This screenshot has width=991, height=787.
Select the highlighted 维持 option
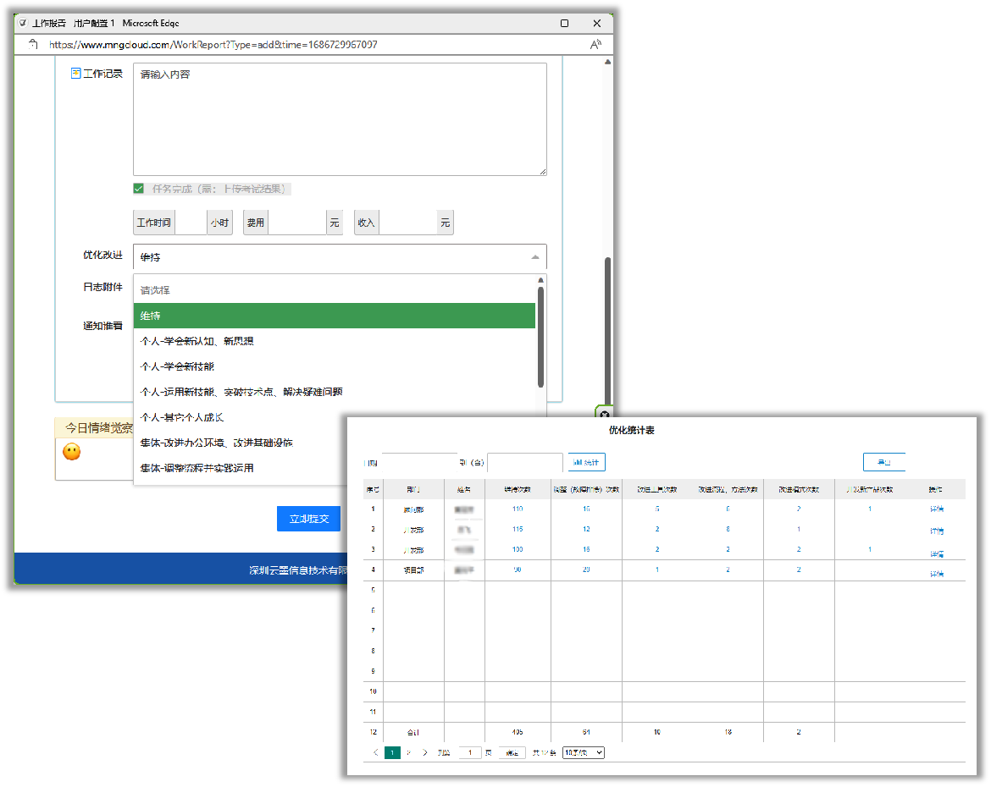[x=335, y=316]
